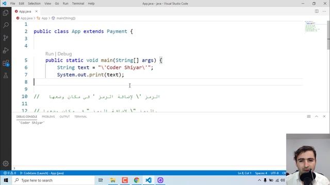Click the errors and warnings status indicator

tap(10, 173)
